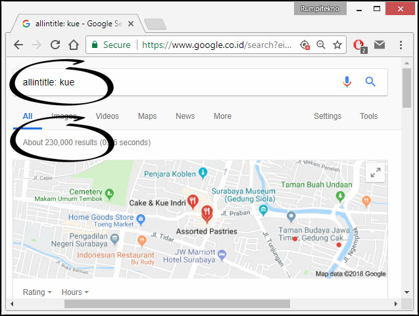Click the Jl. Praban street label
This screenshot has height=316, width=419.
(235, 213)
